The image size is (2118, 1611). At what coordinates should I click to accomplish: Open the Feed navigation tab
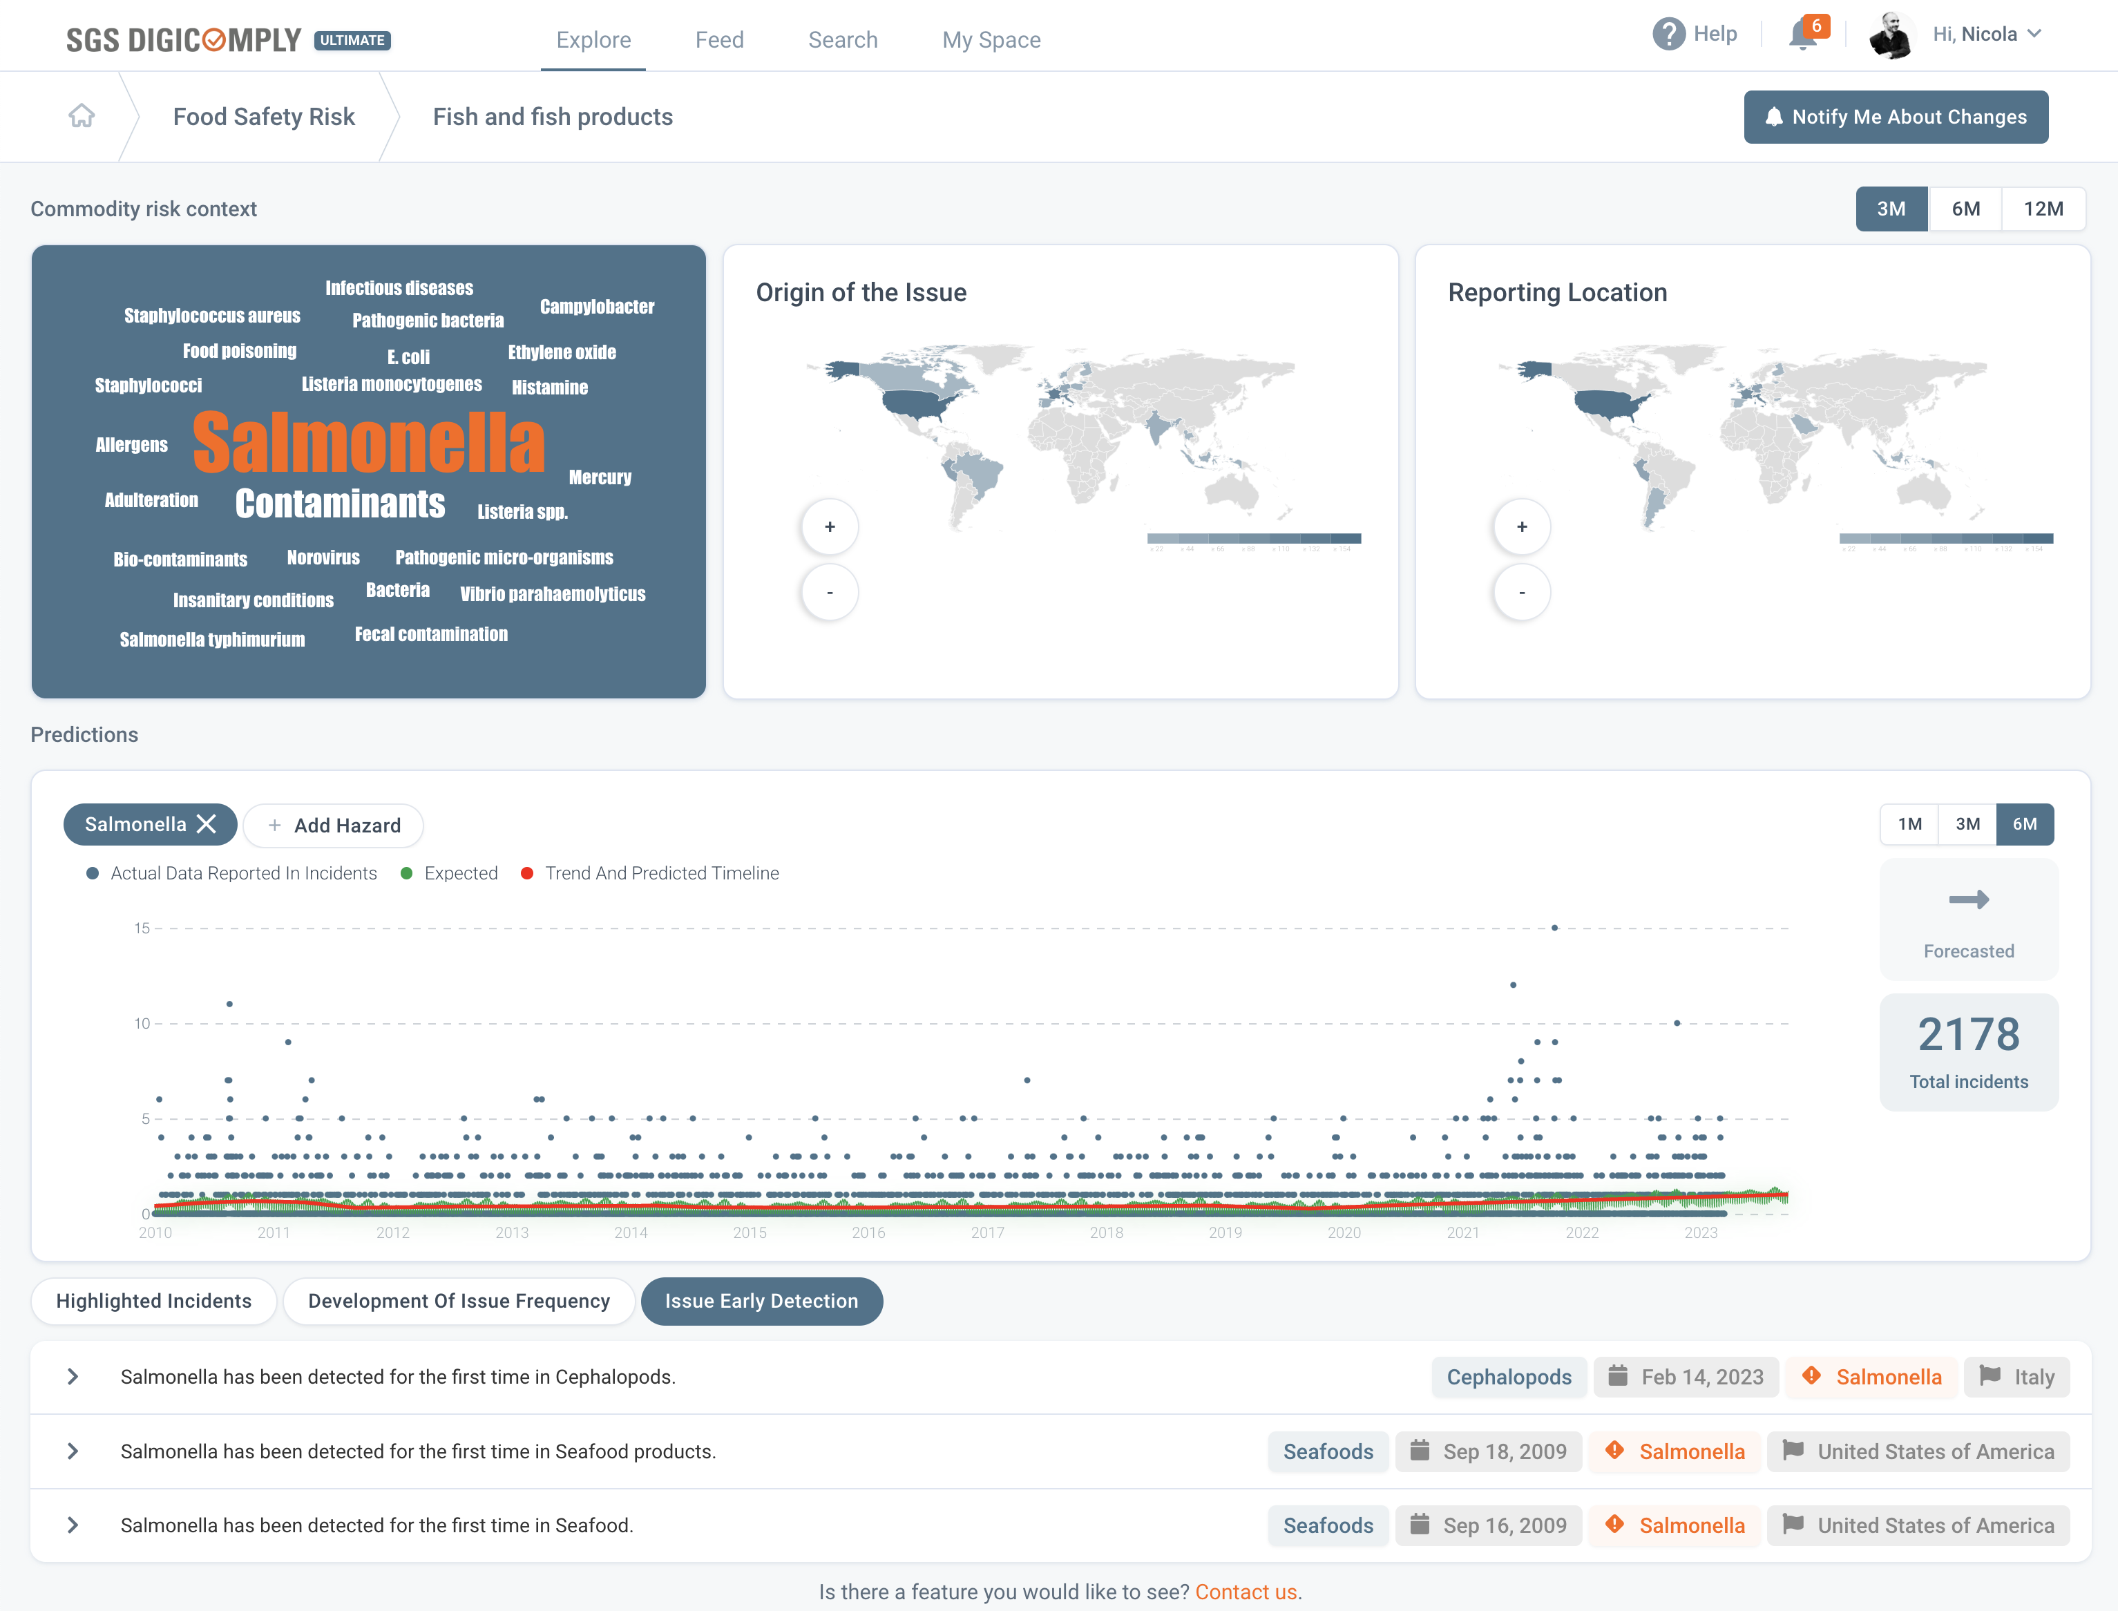pyautogui.click(x=719, y=40)
